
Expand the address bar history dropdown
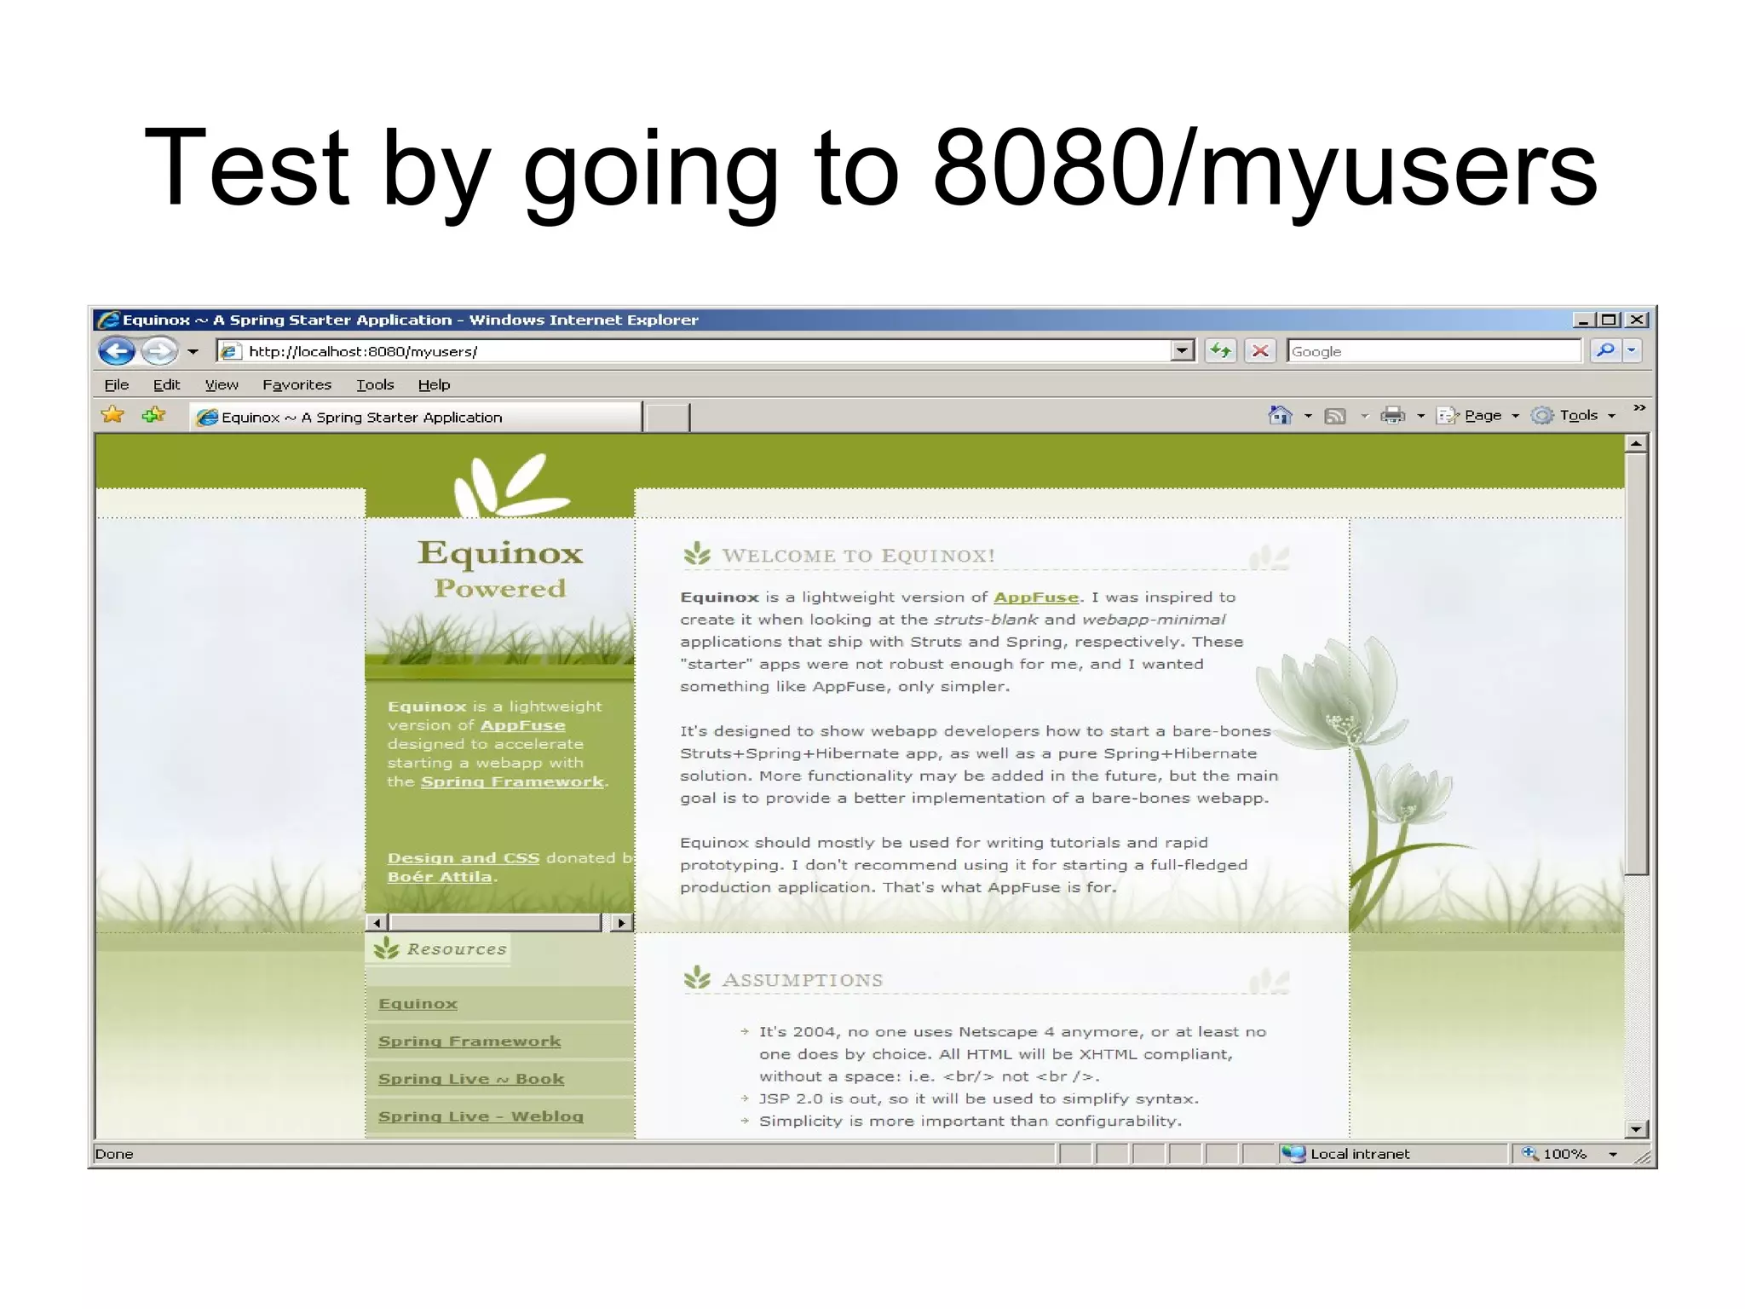(1182, 351)
